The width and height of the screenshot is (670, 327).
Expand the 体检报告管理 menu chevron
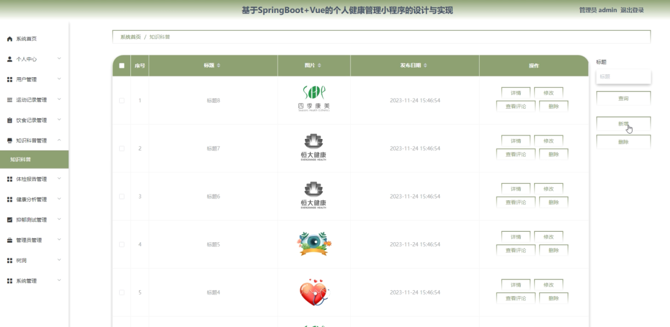coord(59,178)
